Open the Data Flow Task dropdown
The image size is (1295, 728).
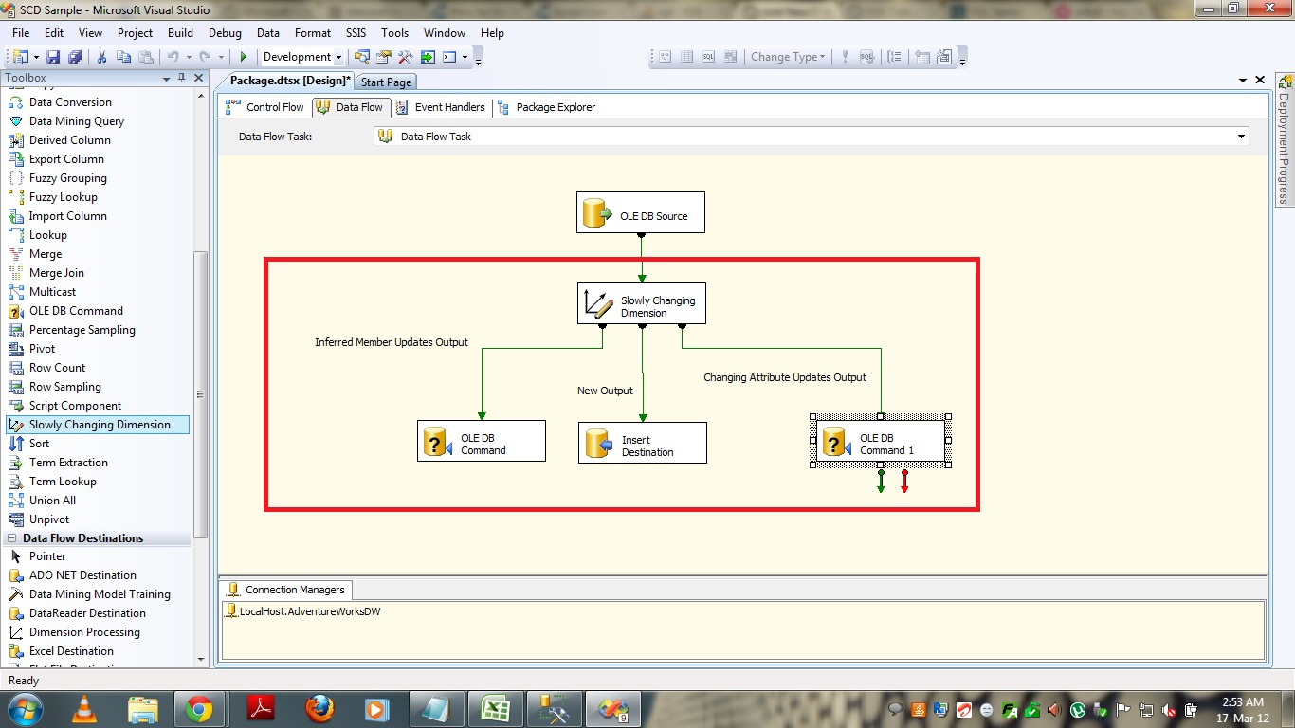tap(1241, 136)
